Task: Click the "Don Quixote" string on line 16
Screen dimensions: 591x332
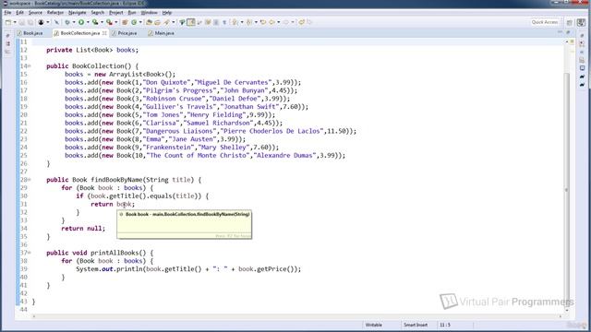Action: pos(166,82)
